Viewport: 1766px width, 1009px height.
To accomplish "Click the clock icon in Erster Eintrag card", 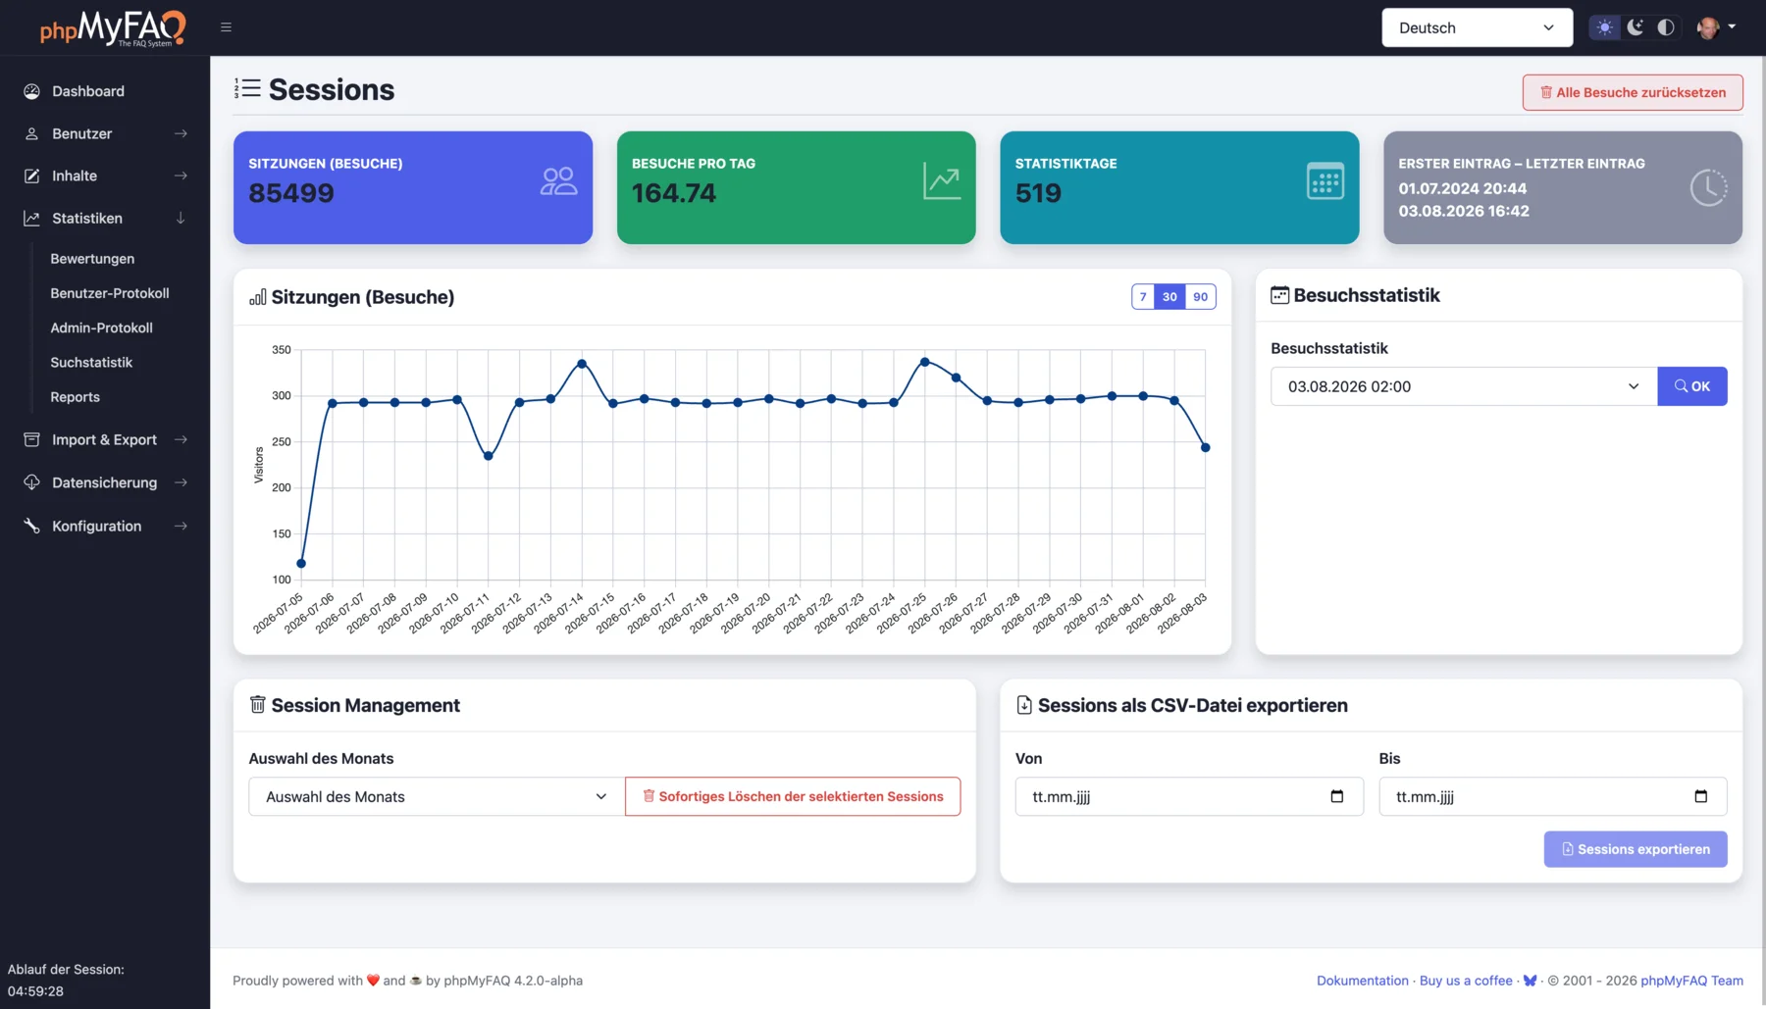I will click(1708, 187).
